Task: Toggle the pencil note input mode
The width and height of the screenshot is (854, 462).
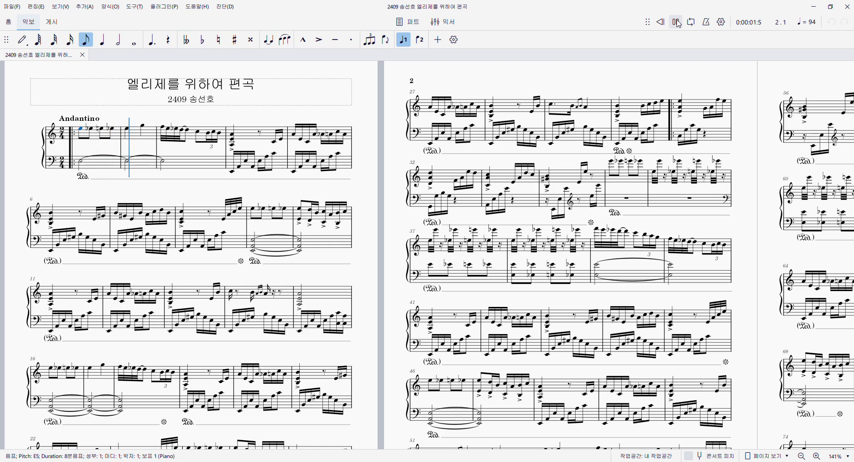Action: coord(22,40)
